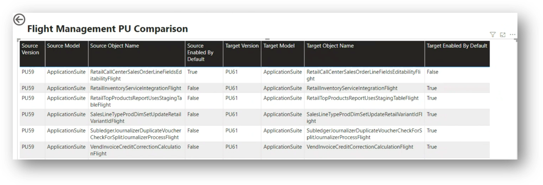Select source RetailInventoryServiceIntegrationFlight cell
The height and width of the screenshot is (185, 543).
pyautogui.click(x=136, y=88)
